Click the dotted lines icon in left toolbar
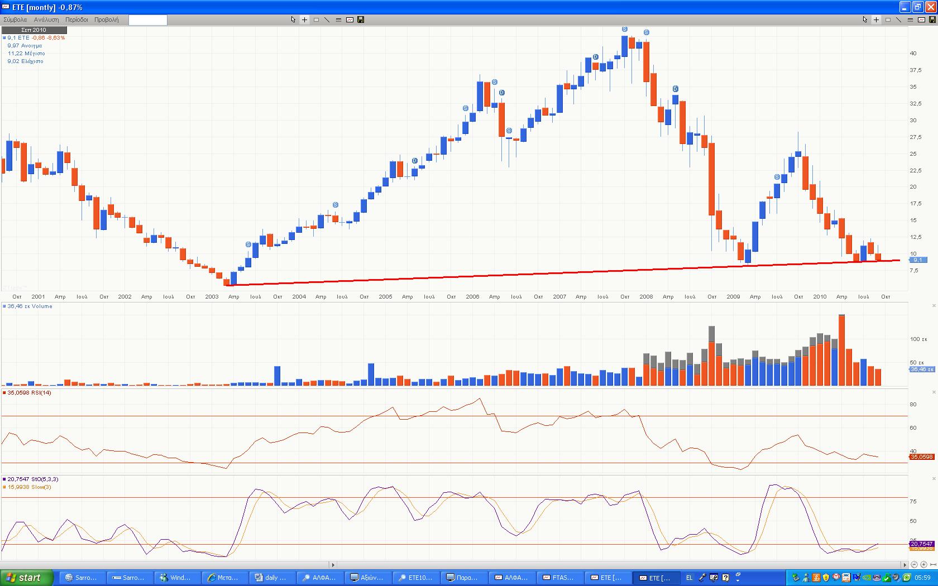Image resolution: width=938 pixels, height=586 pixels. point(338,20)
